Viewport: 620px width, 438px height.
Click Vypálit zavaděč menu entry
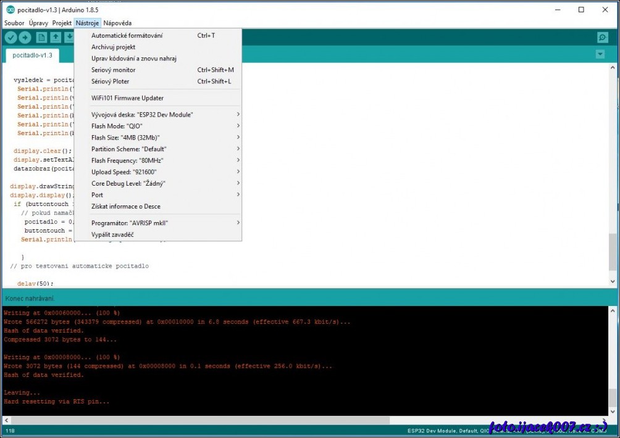(x=112, y=234)
